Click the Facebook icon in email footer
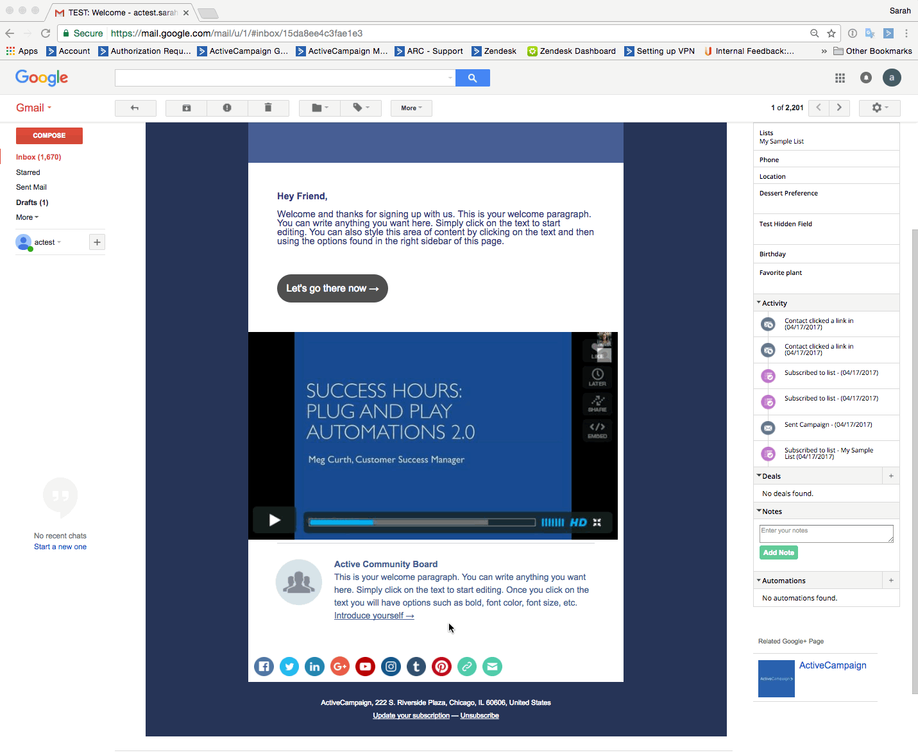The width and height of the screenshot is (918, 755). (x=264, y=667)
